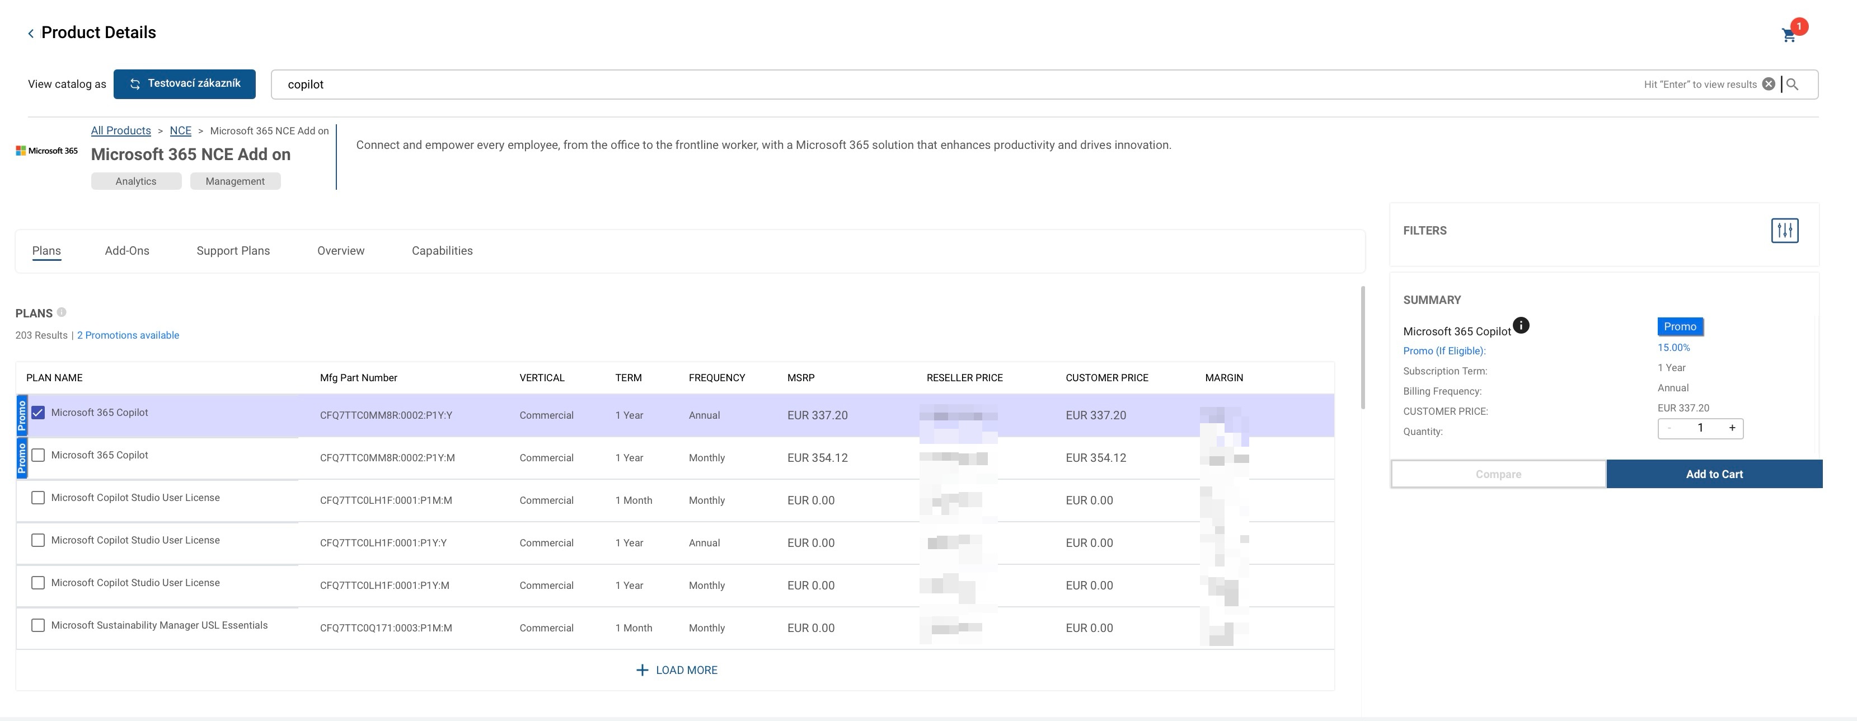Sort by FREQUENCY column header
Screen dimensions: 1857x721
(x=716, y=378)
